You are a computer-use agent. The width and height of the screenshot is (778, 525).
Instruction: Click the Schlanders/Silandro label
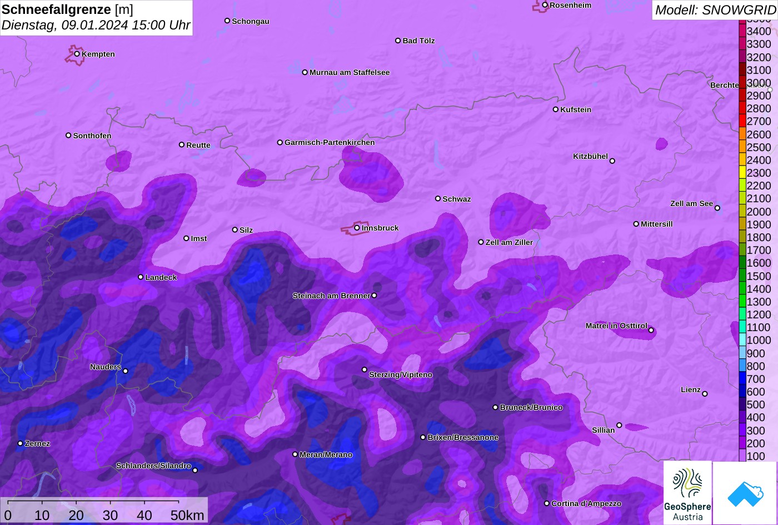click(153, 466)
